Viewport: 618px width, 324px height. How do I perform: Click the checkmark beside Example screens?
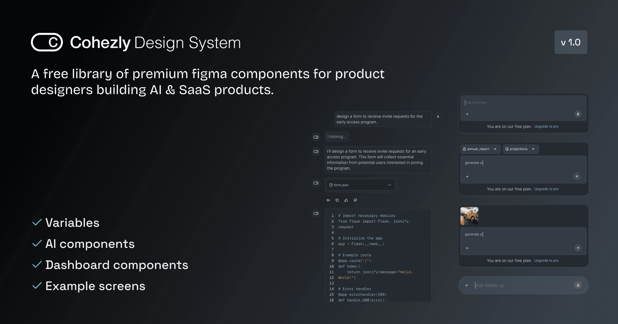(x=37, y=285)
